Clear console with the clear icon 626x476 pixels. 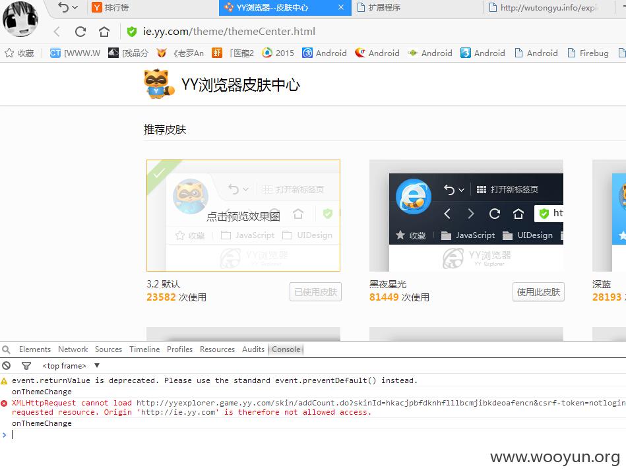(7, 365)
